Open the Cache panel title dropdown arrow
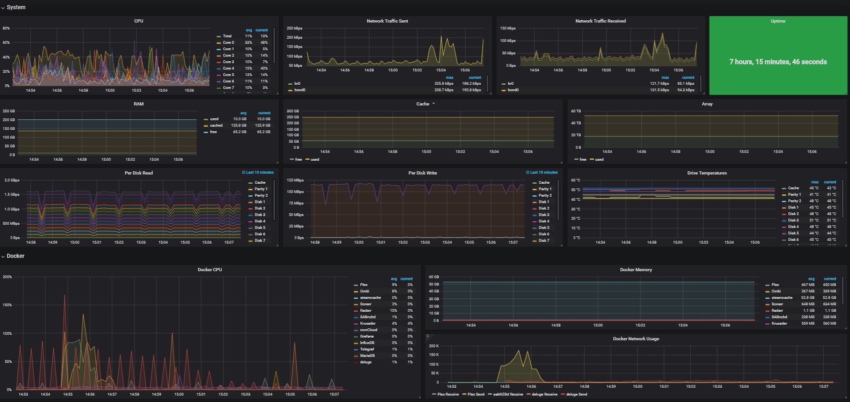Image resolution: width=850 pixels, height=402 pixels. point(434,104)
